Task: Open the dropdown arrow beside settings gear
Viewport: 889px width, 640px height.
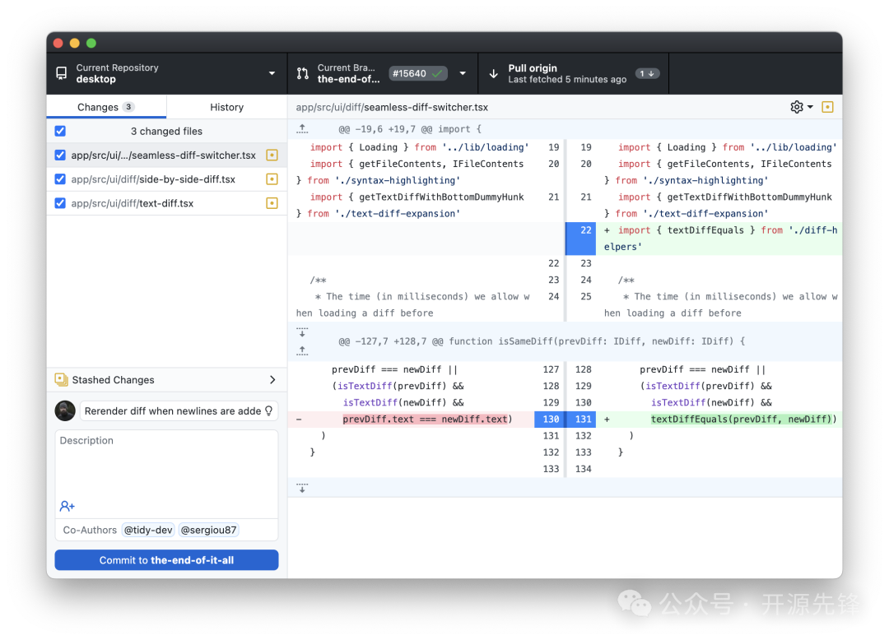Action: coord(810,107)
